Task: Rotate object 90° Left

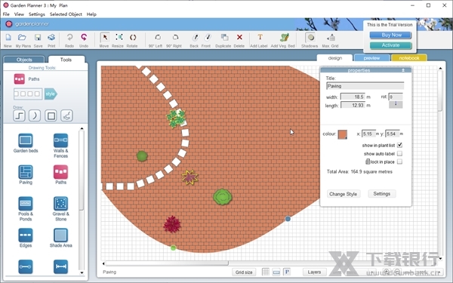Action: click(158, 37)
